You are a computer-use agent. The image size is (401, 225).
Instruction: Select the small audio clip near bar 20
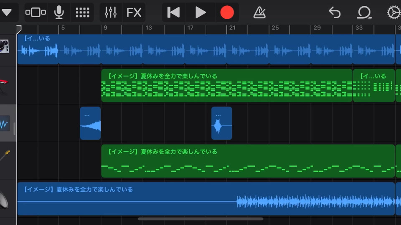coord(222,123)
